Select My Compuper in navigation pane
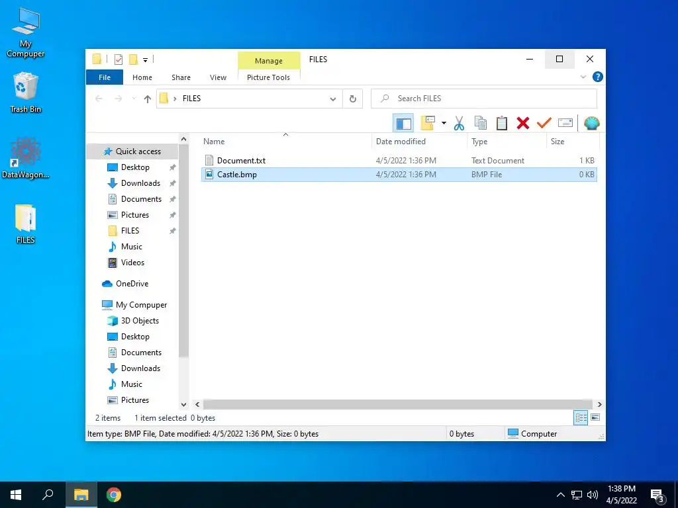Screen dimensions: 678x508 click(141, 305)
